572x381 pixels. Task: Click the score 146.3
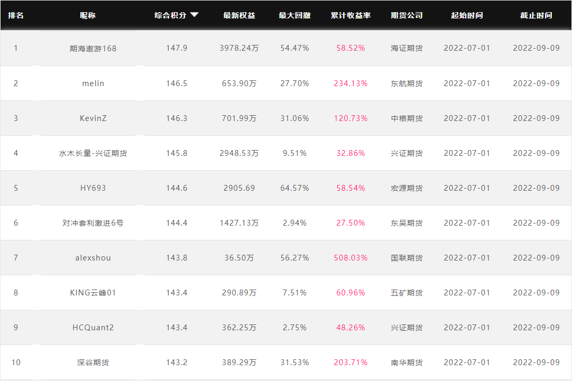(177, 118)
